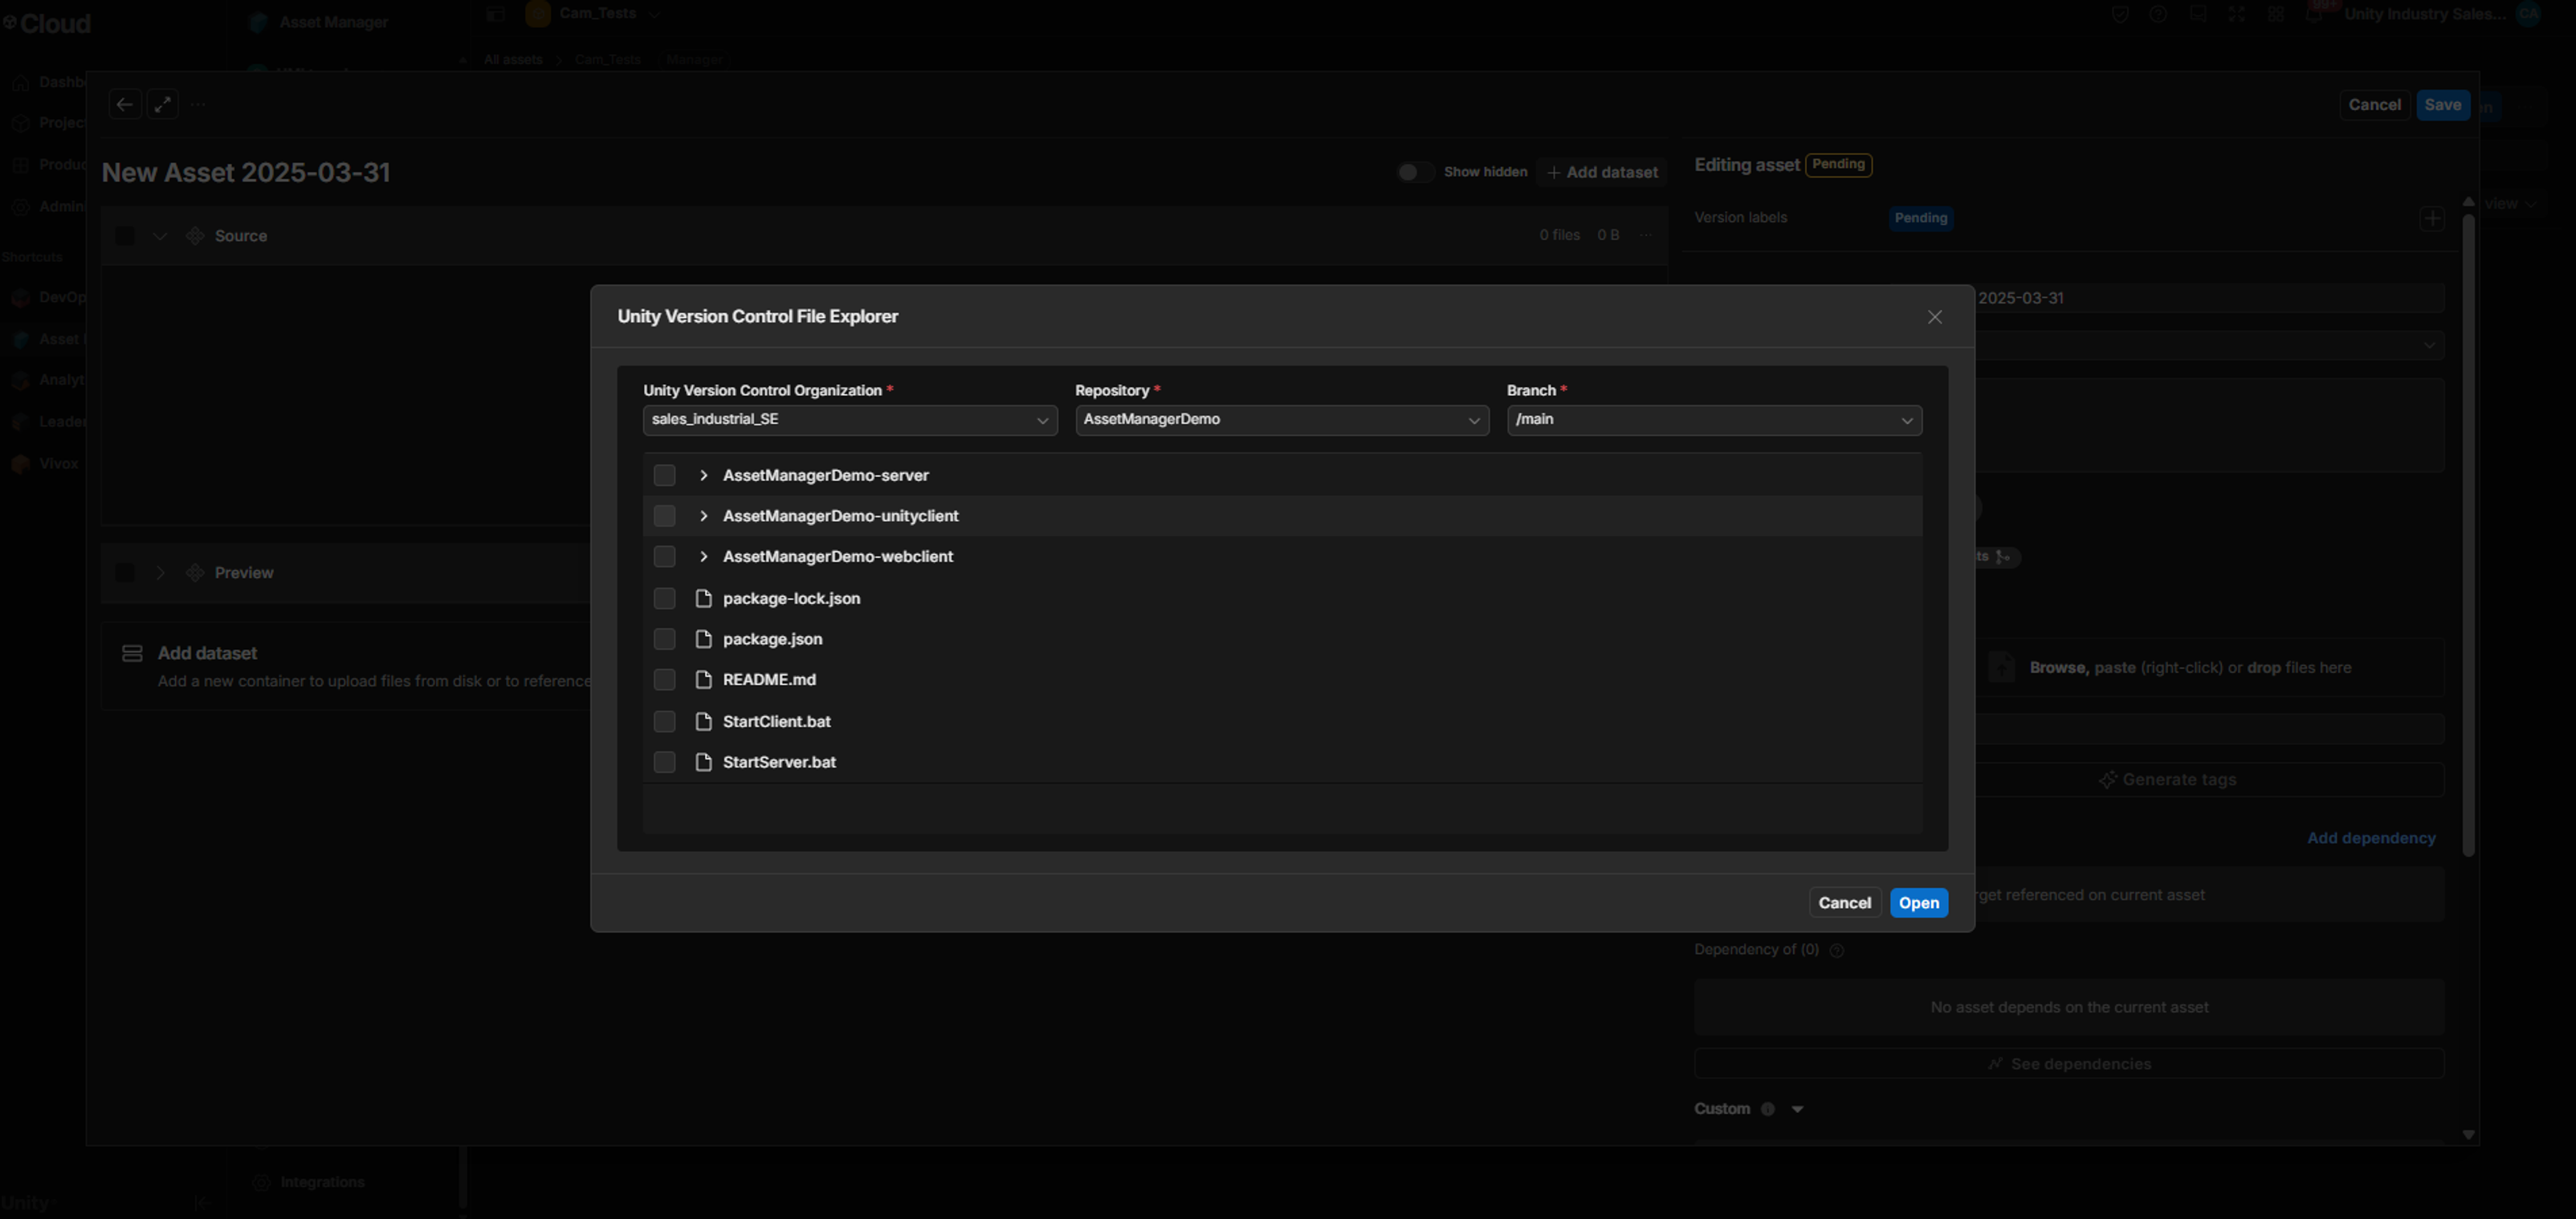Expand the AssetManagerDemo-server folder
2576x1219 pixels.
pyautogui.click(x=704, y=475)
